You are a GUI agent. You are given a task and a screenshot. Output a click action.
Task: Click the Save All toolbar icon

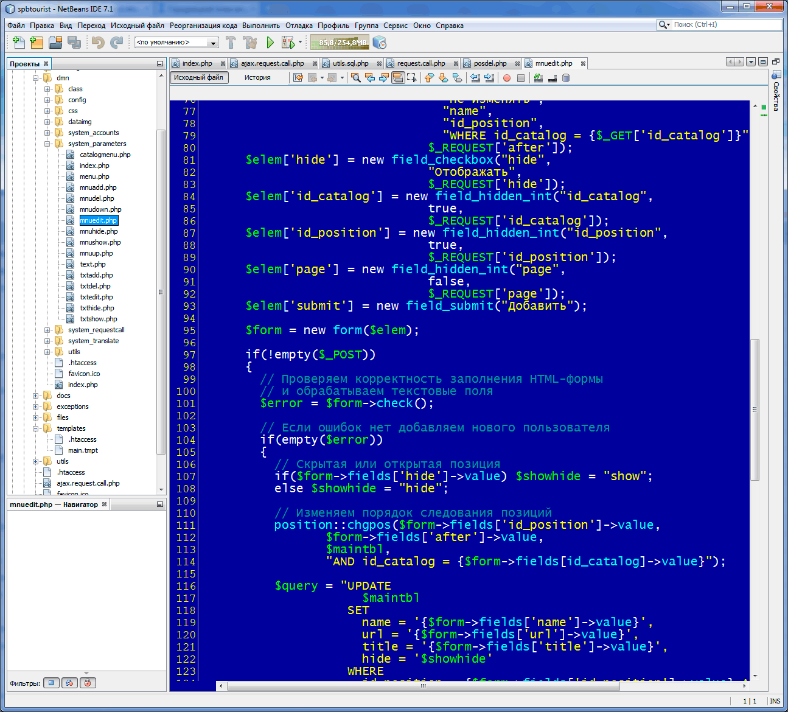tap(74, 43)
